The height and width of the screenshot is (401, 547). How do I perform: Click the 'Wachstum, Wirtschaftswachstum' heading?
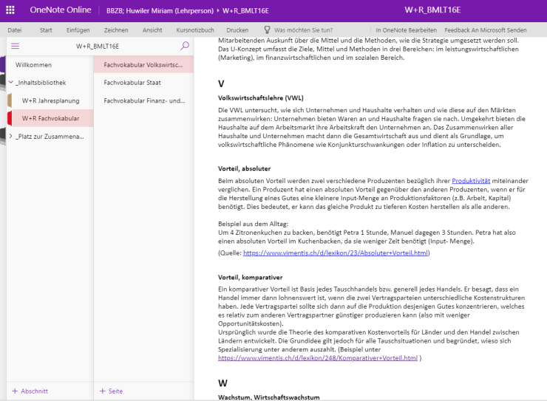click(x=268, y=397)
